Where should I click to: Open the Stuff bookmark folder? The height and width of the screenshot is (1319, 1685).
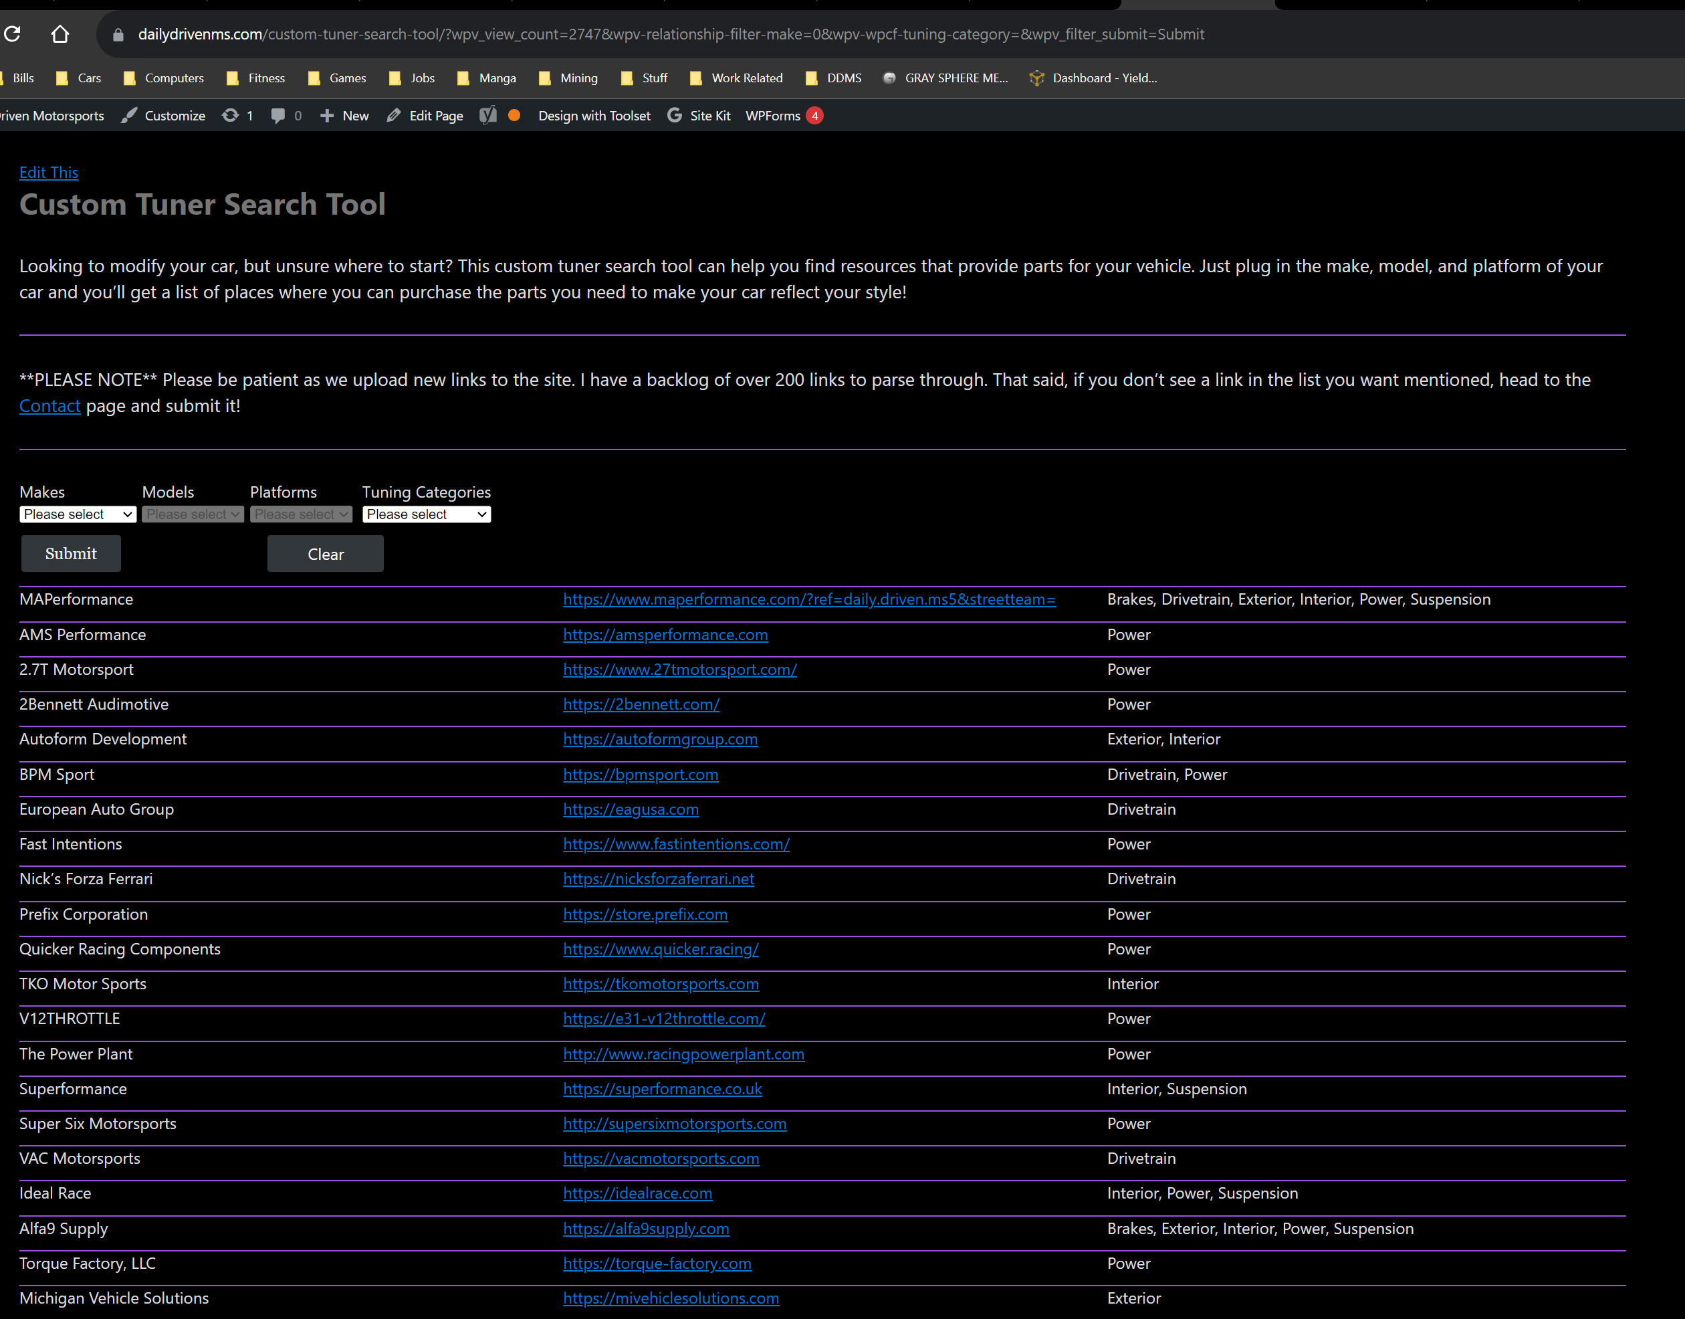coord(644,78)
